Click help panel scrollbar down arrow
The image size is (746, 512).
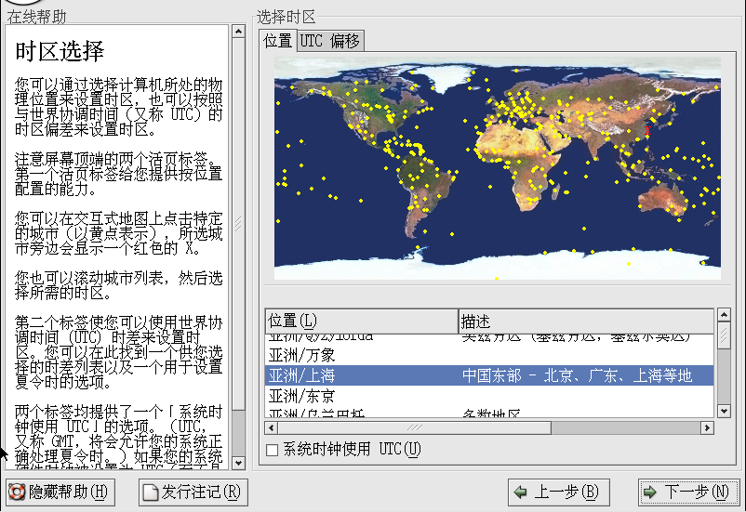(x=239, y=463)
